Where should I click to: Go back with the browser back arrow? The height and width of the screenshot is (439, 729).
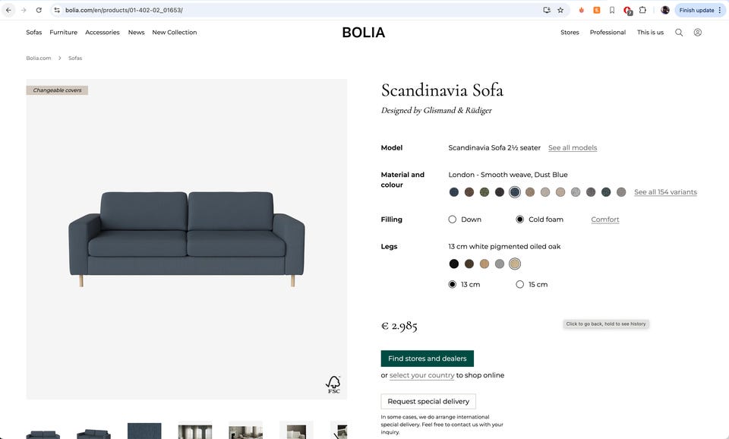coord(8,10)
